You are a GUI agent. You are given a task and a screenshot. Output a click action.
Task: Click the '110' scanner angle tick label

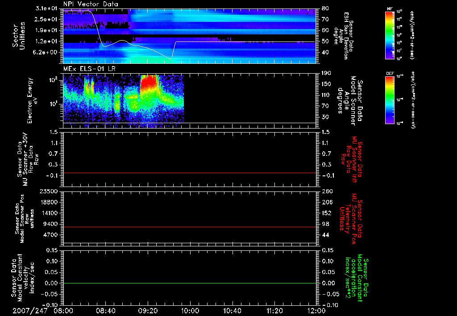pos(327,95)
